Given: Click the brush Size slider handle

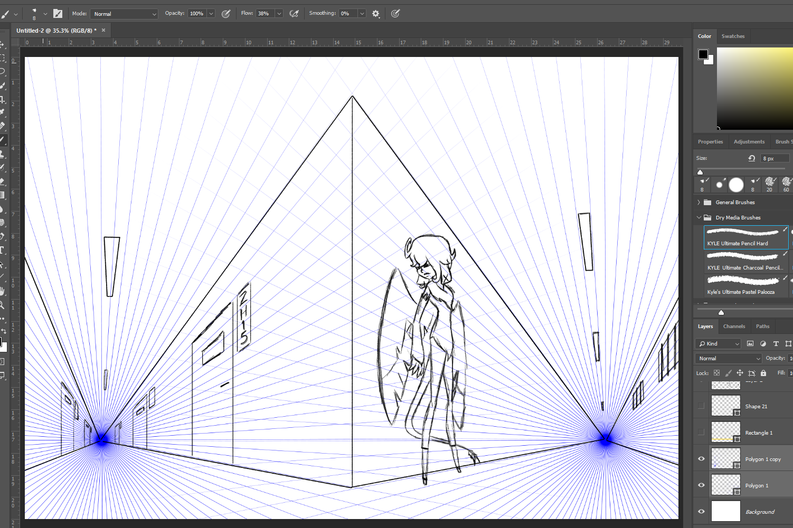Looking at the screenshot, I should tap(700, 172).
